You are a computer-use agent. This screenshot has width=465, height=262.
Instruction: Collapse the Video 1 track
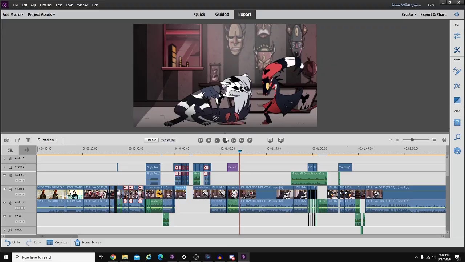coord(5,189)
